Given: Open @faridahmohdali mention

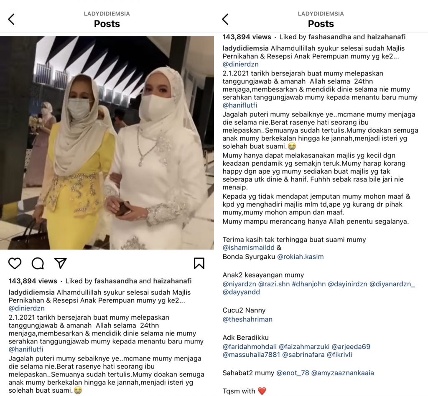Looking at the screenshot, I should [x=250, y=347].
